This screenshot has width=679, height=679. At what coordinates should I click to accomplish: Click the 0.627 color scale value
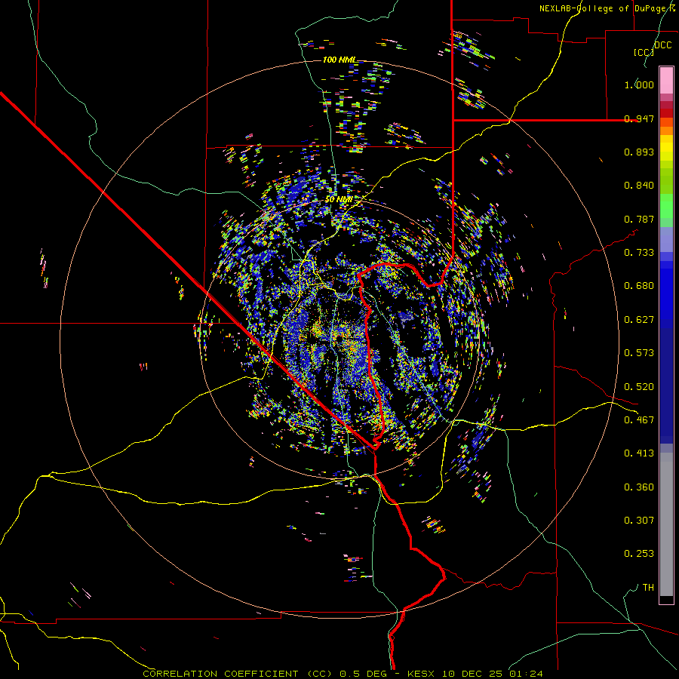639,320
